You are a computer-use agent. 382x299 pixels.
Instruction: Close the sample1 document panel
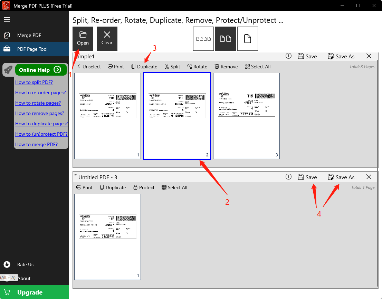pos(369,56)
